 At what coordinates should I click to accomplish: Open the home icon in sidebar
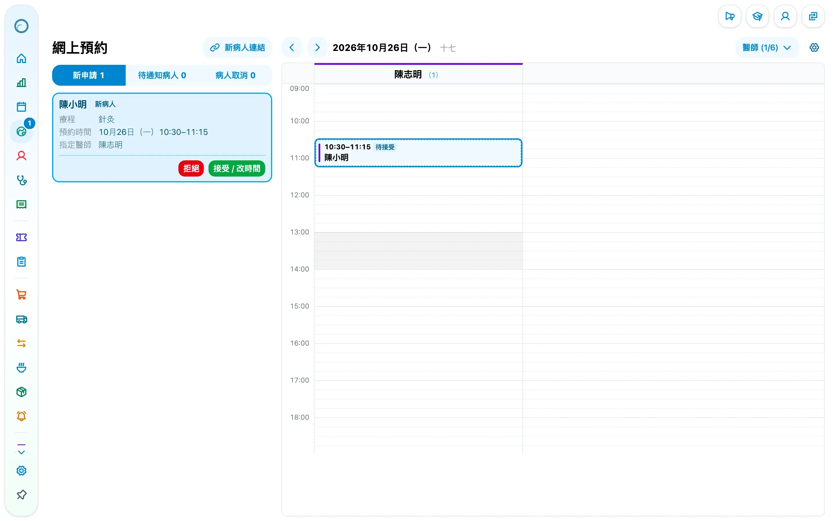click(x=21, y=58)
